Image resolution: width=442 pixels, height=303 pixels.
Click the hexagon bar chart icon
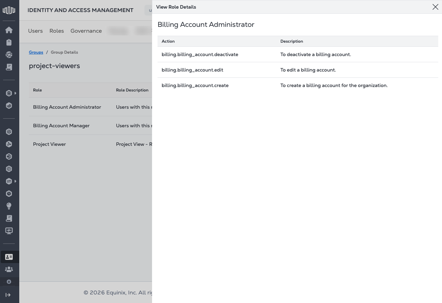[x=9, y=106]
